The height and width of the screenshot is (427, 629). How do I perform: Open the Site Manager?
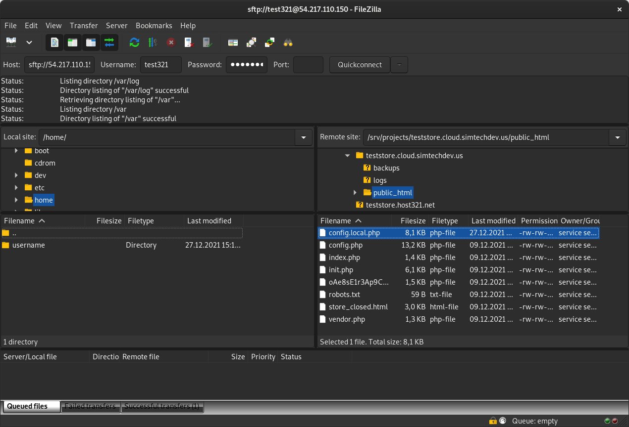pyautogui.click(x=11, y=43)
